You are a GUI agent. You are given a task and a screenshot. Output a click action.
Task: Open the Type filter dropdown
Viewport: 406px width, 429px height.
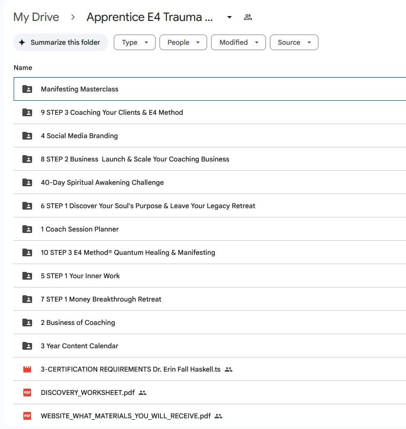tap(135, 42)
